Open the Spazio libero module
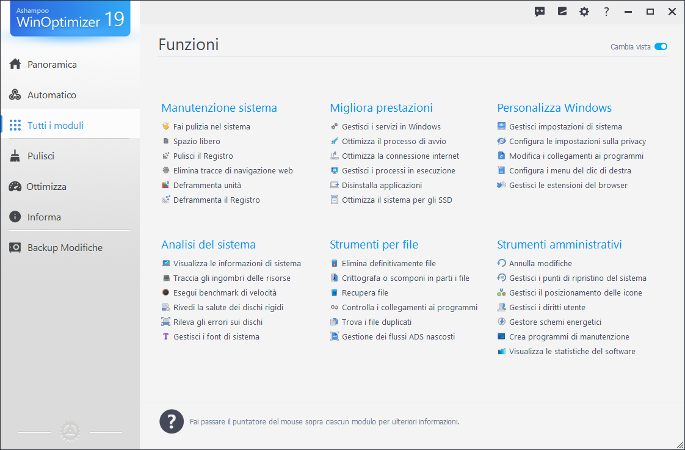Viewport: 685px width, 450px height. [x=197, y=141]
